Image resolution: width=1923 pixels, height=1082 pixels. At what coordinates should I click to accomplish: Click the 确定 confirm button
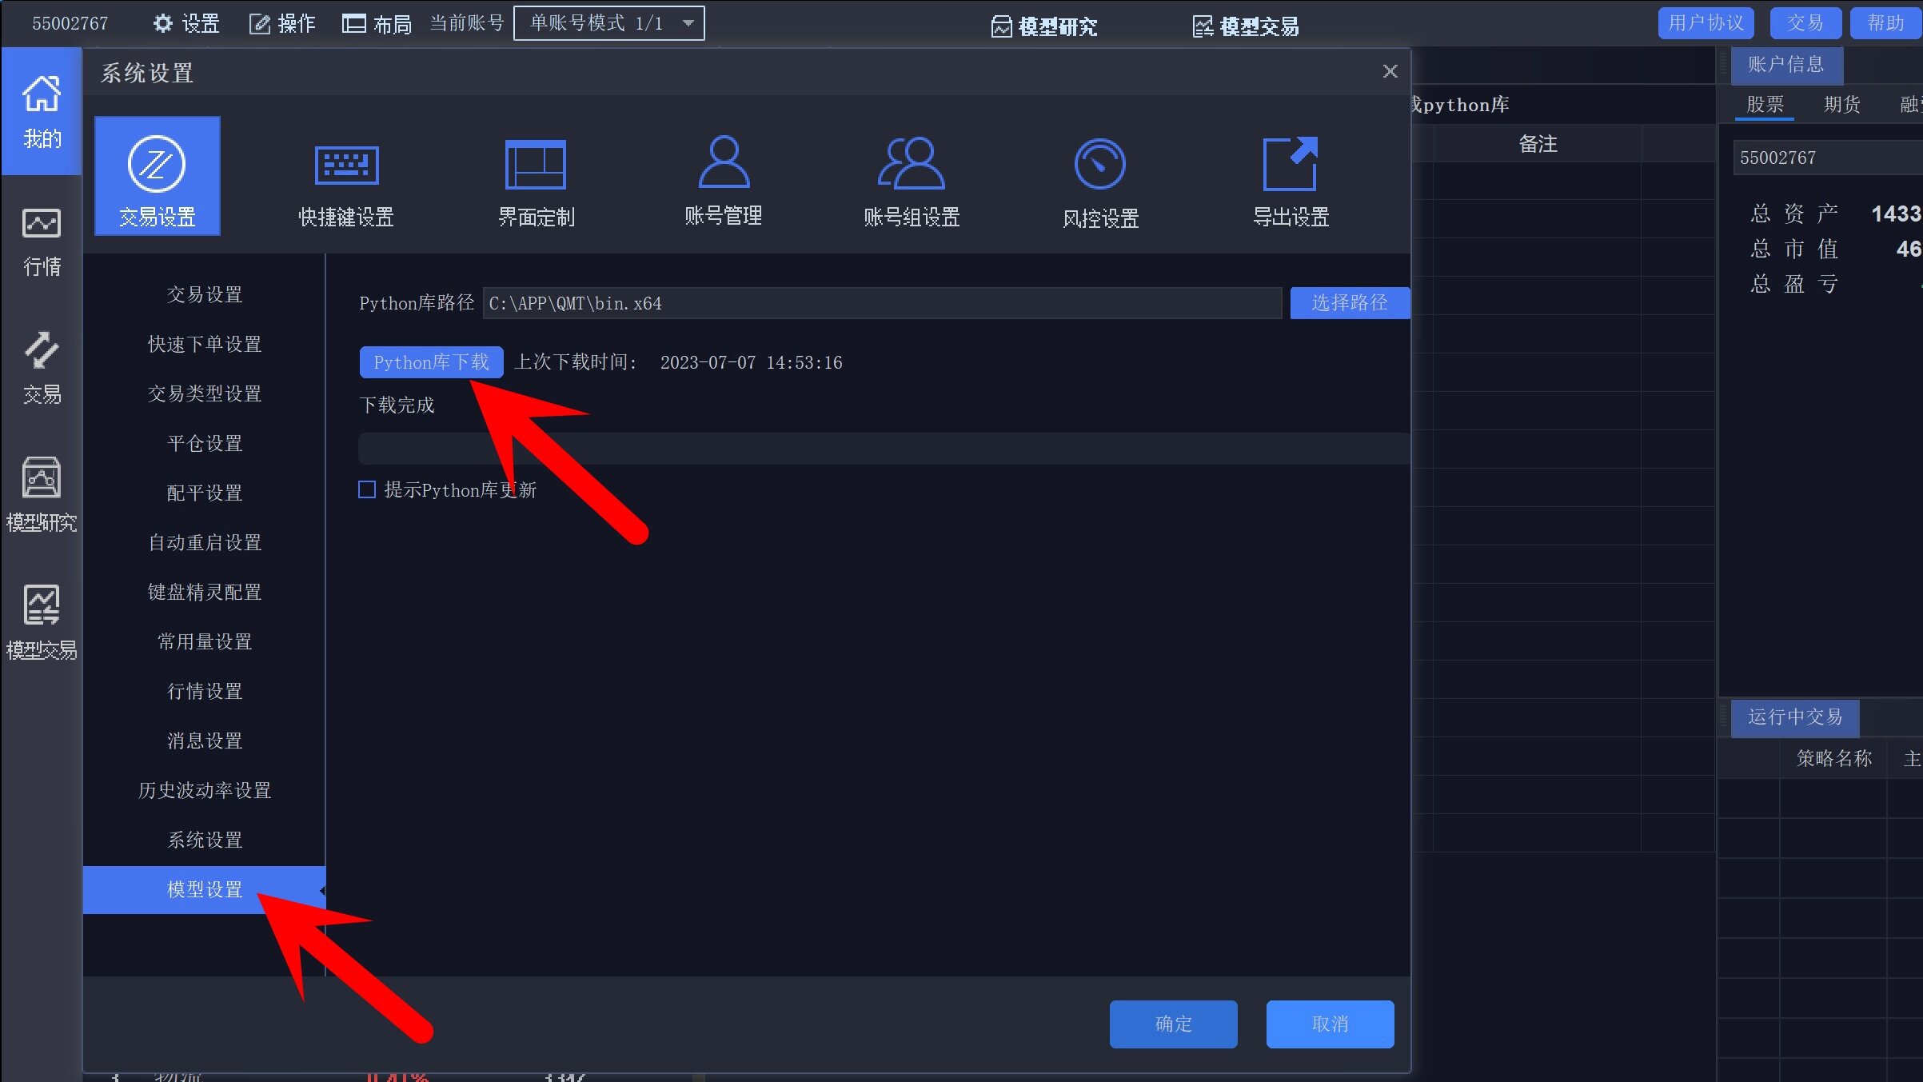[x=1172, y=1024]
